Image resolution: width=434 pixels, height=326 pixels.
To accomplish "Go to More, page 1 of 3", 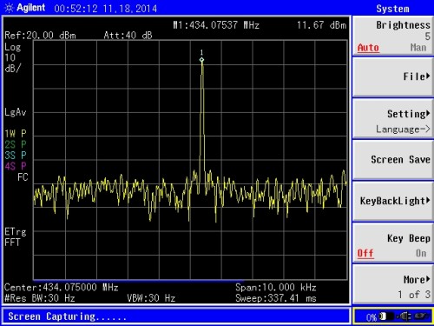I will coord(393,285).
